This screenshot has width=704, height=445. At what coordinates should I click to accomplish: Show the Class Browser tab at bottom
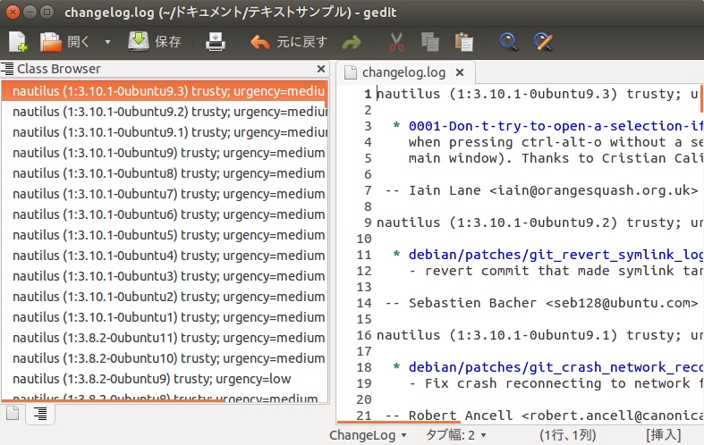[40, 414]
